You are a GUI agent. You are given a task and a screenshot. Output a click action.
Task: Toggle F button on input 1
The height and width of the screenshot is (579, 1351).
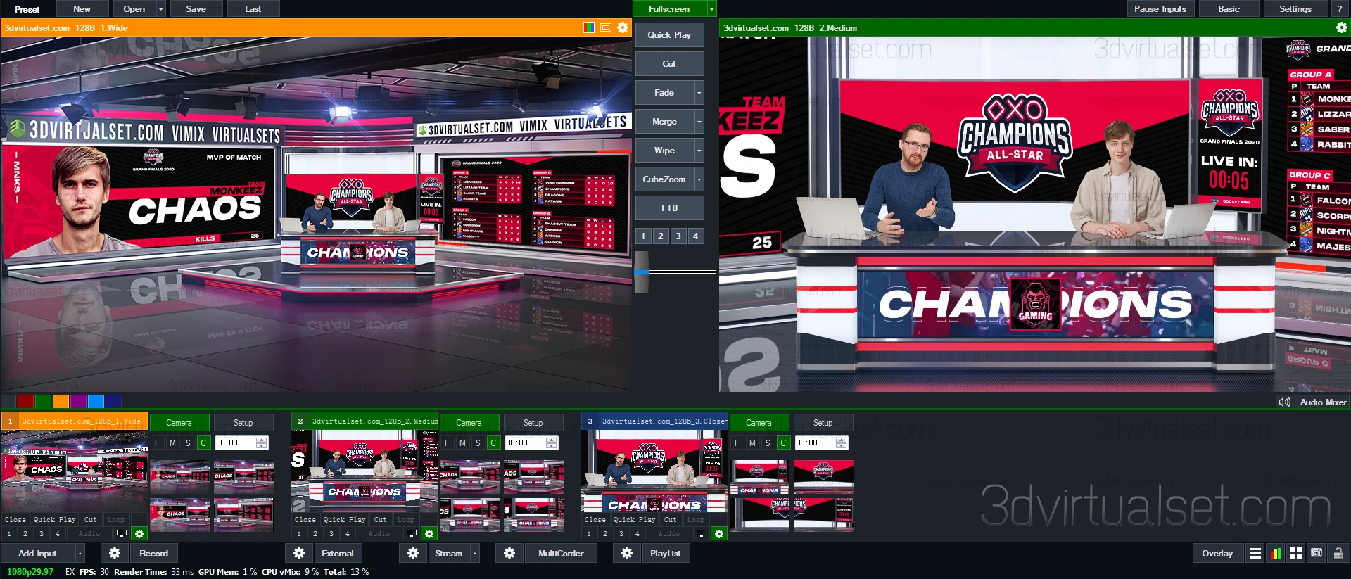(x=157, y=443)
